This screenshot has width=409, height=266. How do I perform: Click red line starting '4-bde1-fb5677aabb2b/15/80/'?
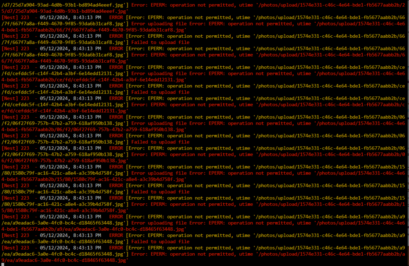94,179
